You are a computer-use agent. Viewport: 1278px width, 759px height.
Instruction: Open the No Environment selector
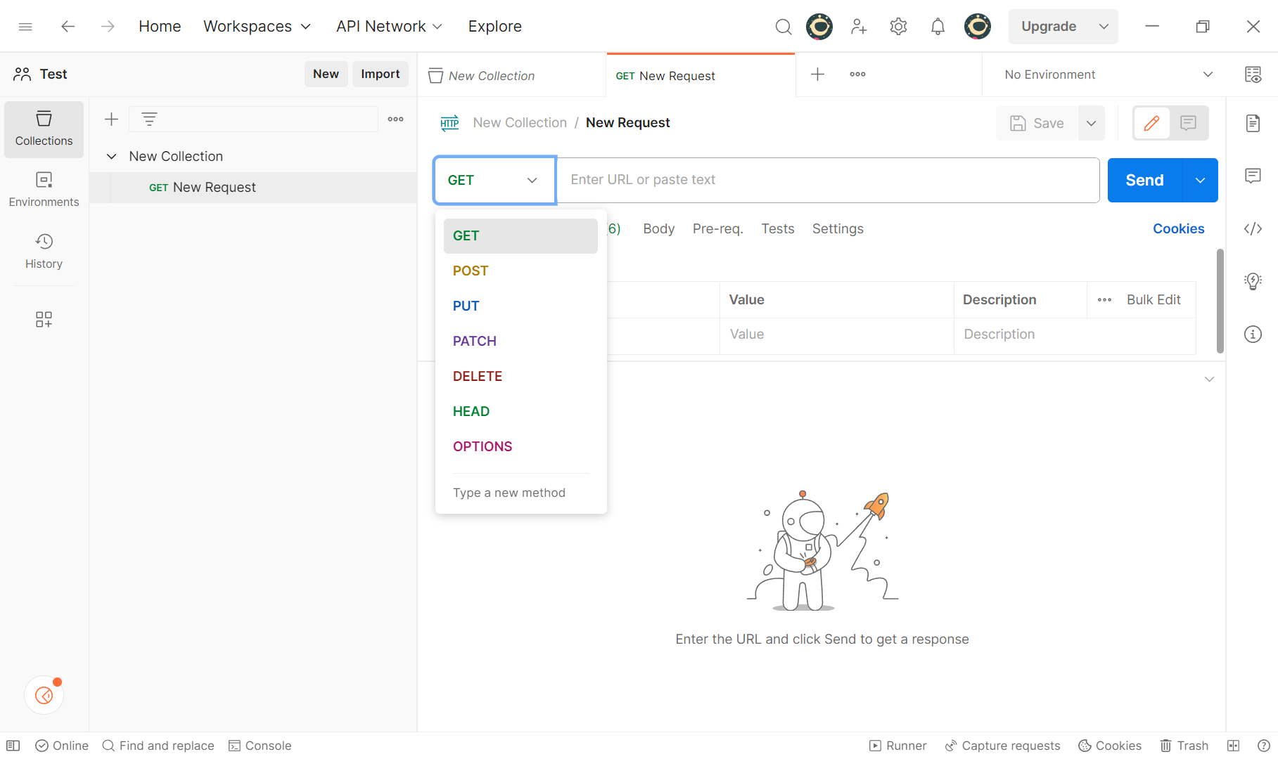[1108, 74]
